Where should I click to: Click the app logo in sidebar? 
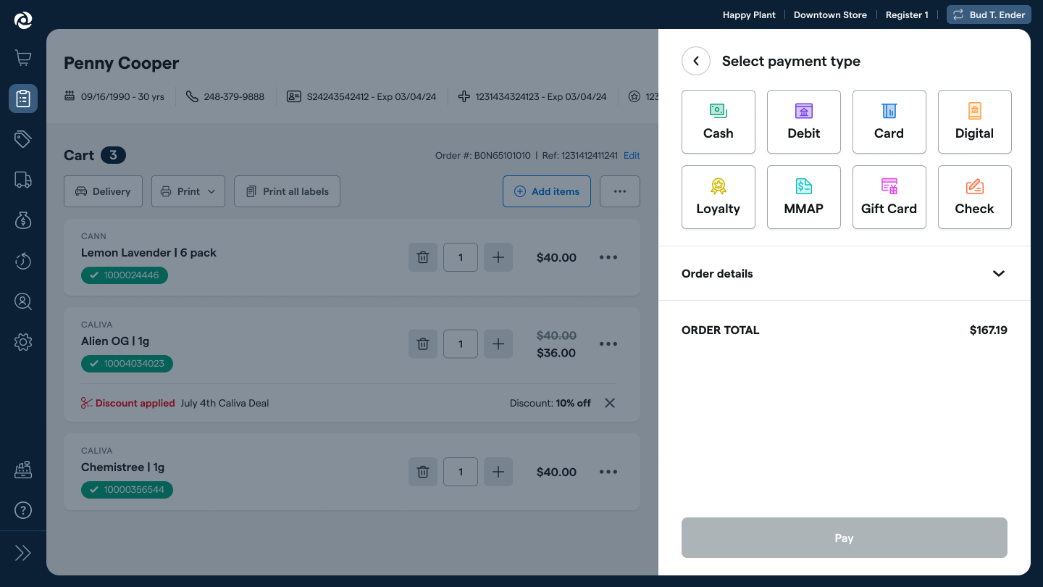(x=23, y=20)
